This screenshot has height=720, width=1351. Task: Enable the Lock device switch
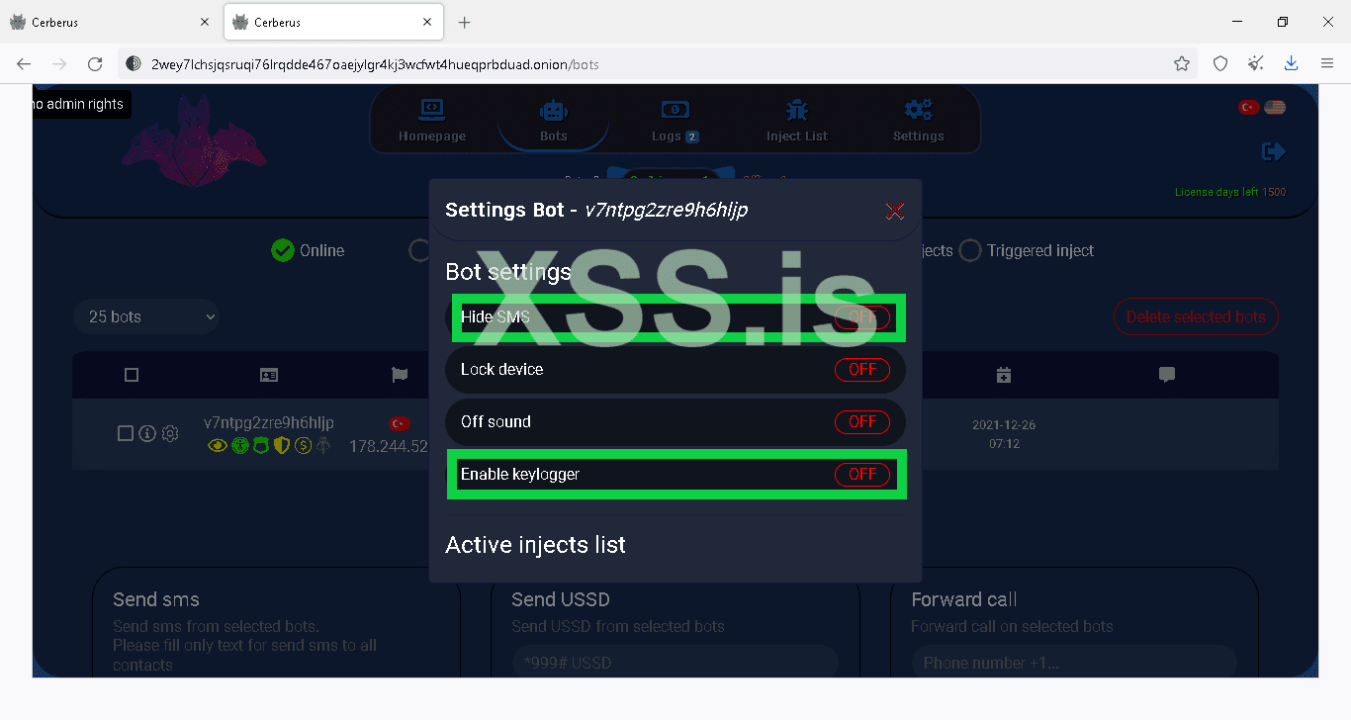pos(862,369)
